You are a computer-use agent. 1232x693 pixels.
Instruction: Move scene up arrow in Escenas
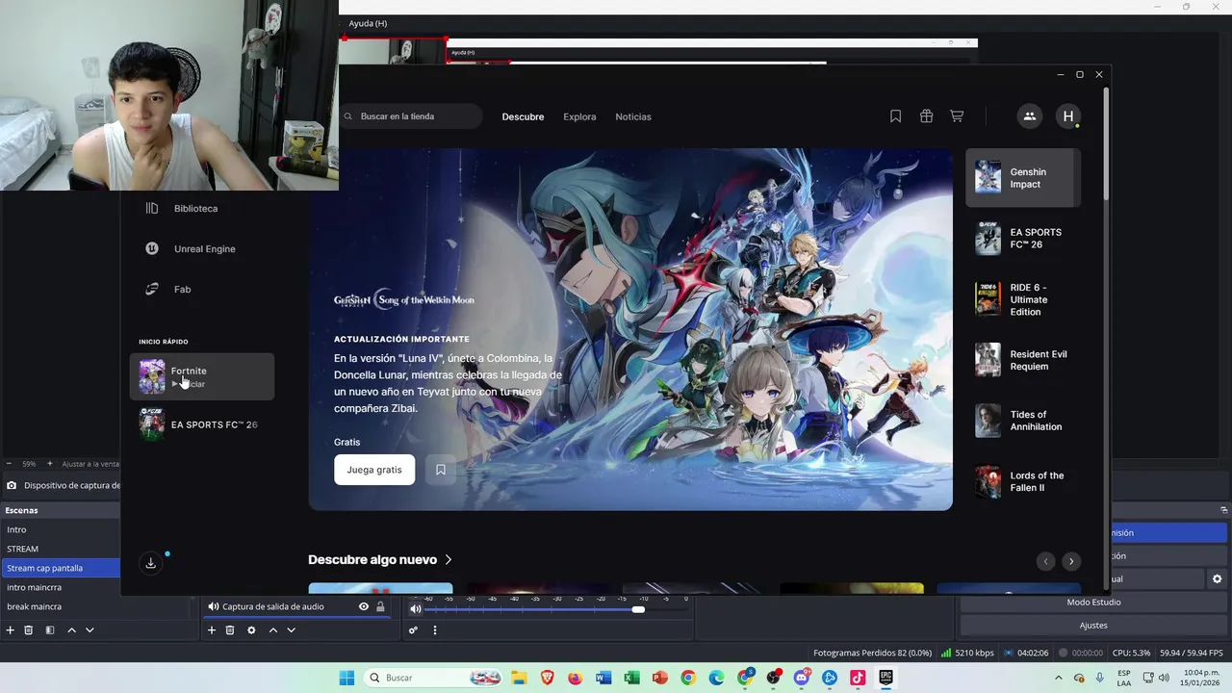pos(71,630)
